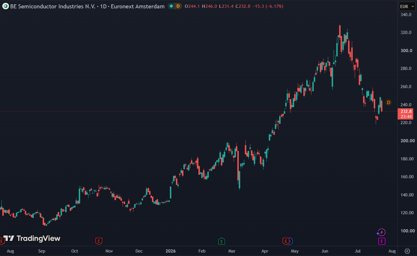Click the BE Semiconductor Industries N.V. symbol title
417x256 pixels.
click(53, 6)
